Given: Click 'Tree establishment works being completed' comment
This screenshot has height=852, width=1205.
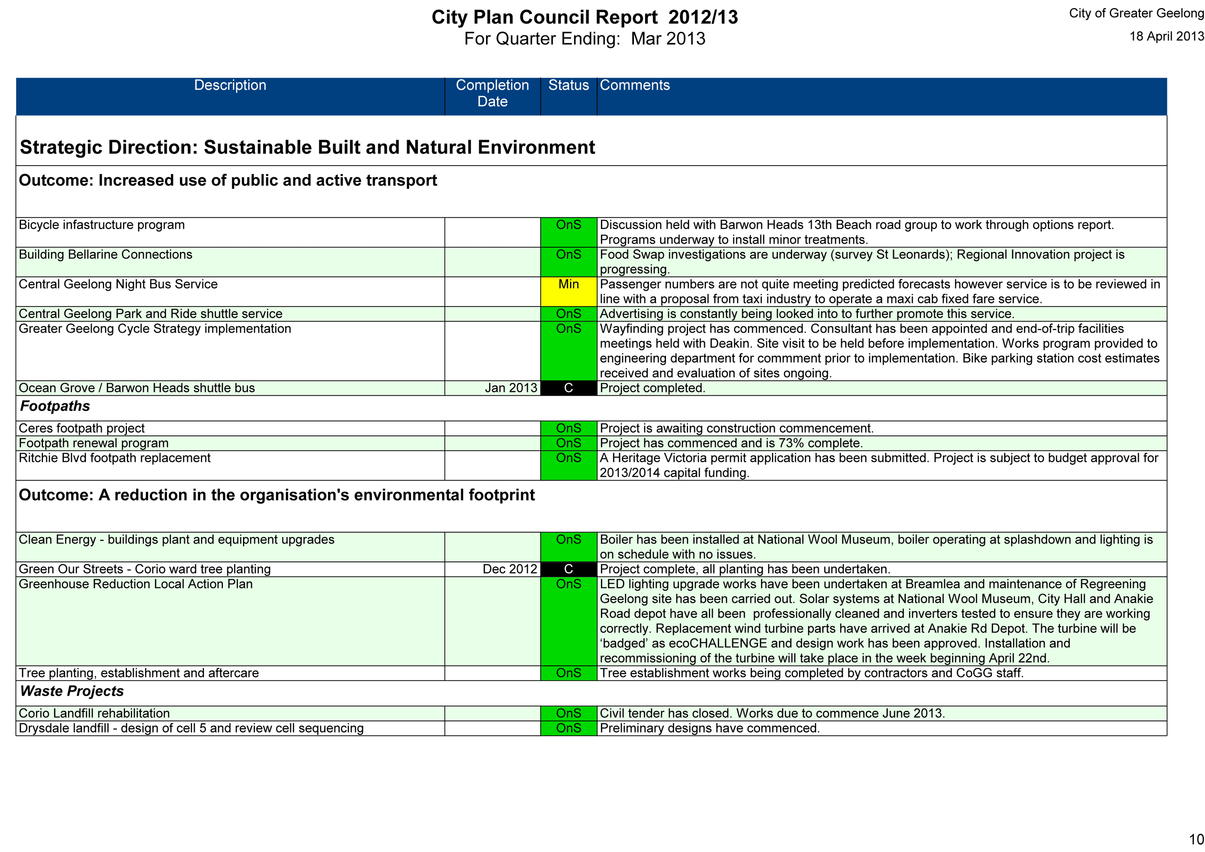Looking at the screenshot, I should point(811,673).
